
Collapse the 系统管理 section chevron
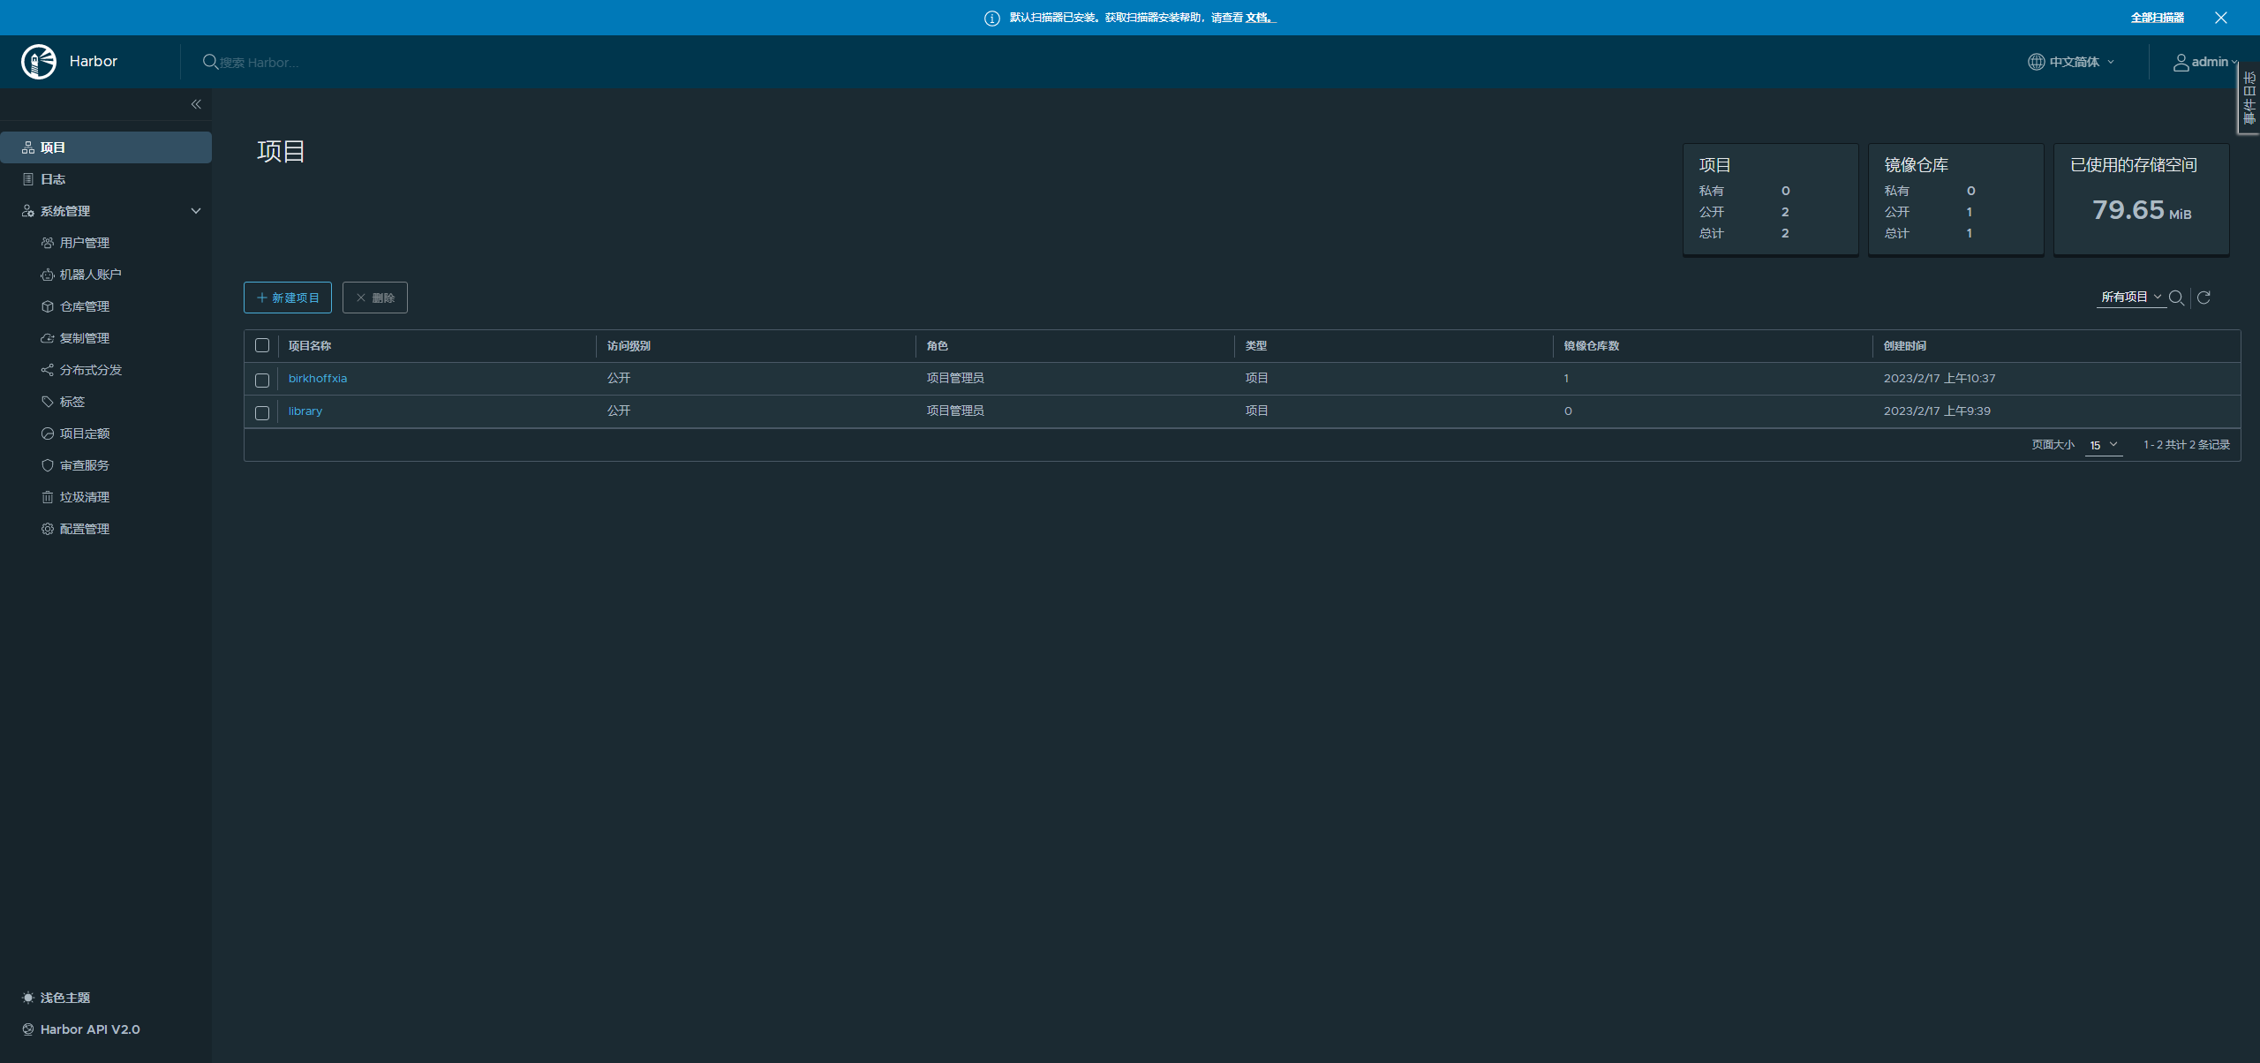click(196, 211)
